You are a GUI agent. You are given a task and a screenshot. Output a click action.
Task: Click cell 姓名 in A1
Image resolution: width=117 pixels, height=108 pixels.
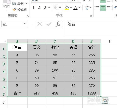pos(17,47)
